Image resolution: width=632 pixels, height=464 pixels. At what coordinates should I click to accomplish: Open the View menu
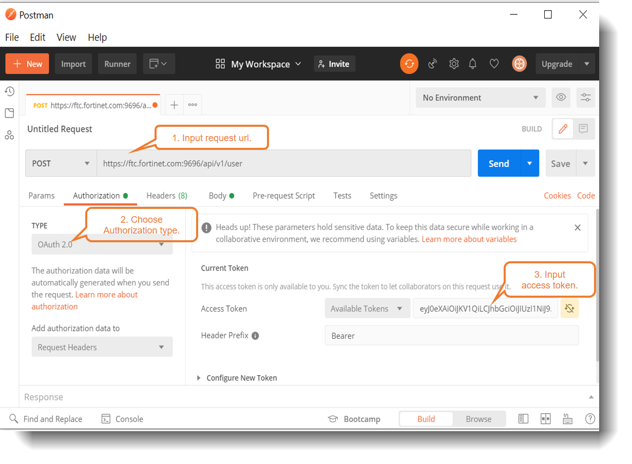click(x=66, y=37)
